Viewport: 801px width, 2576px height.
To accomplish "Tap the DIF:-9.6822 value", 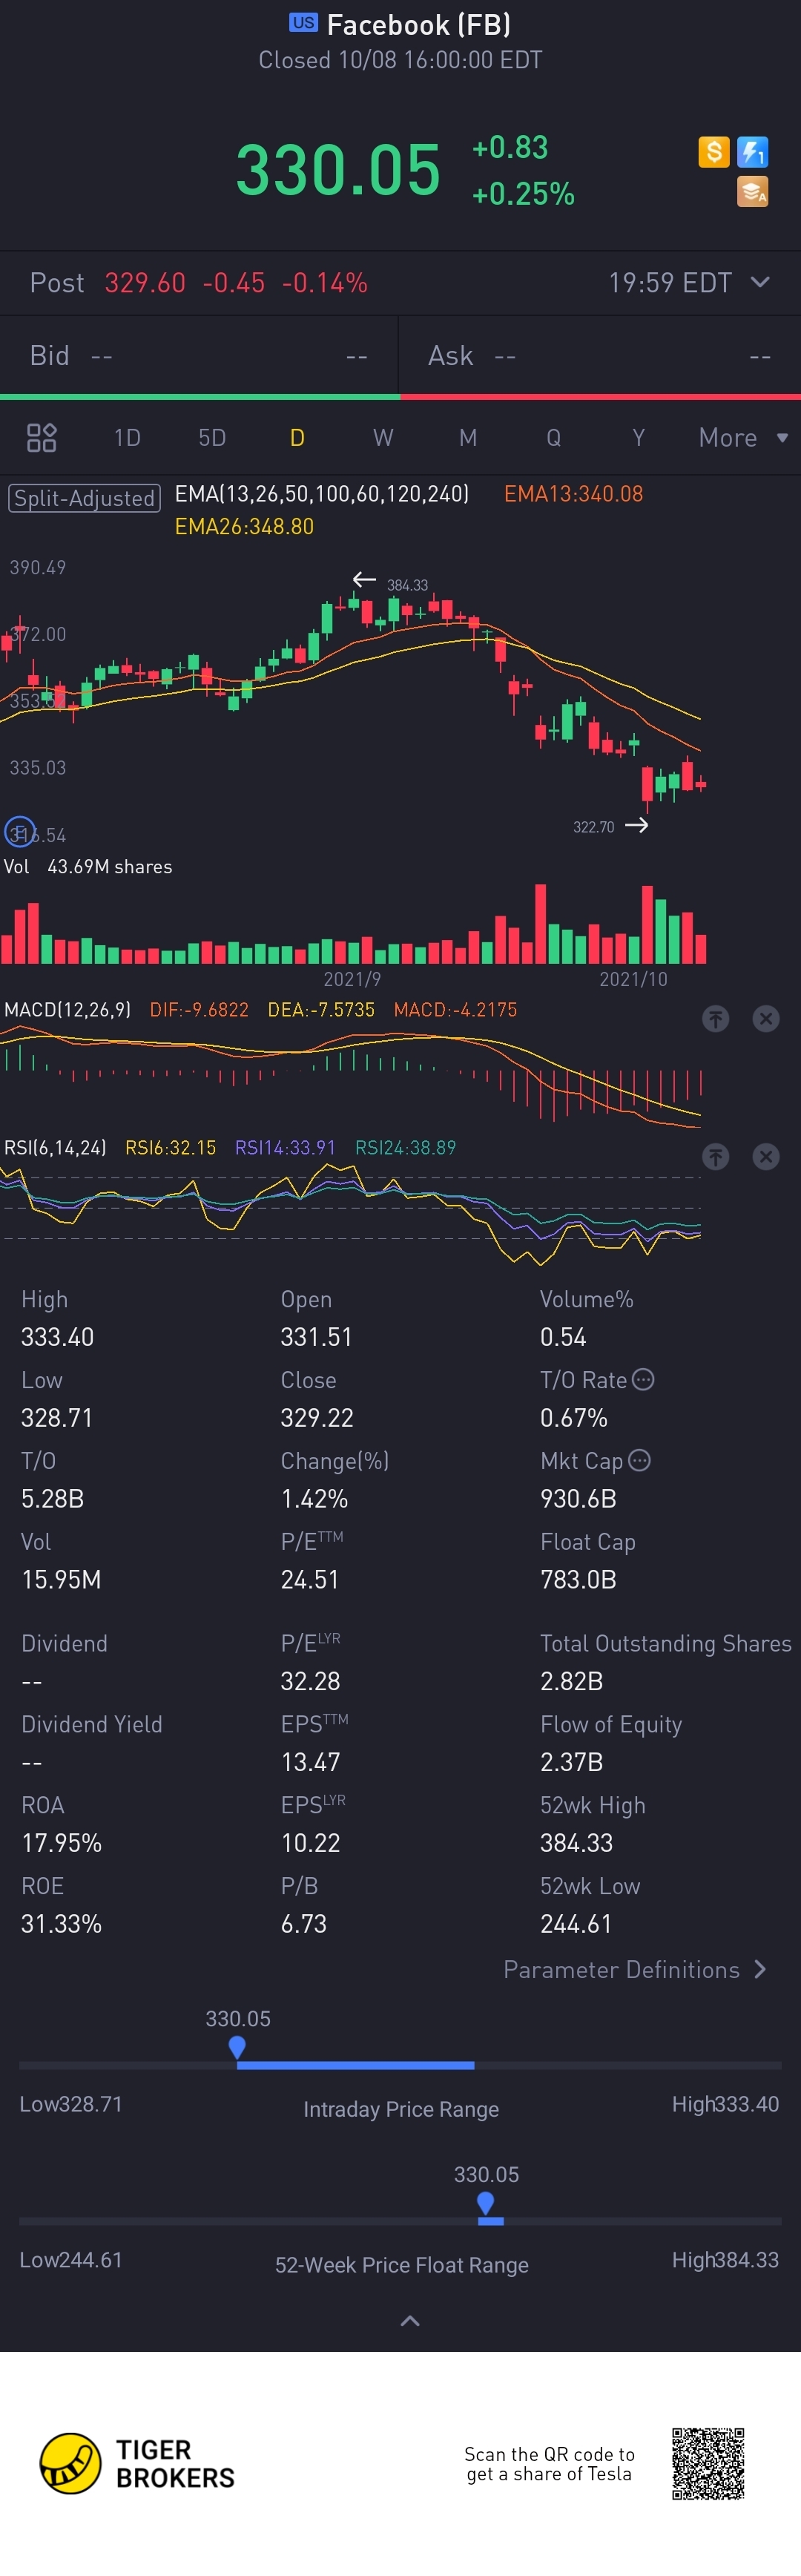I will (199, 1010).
